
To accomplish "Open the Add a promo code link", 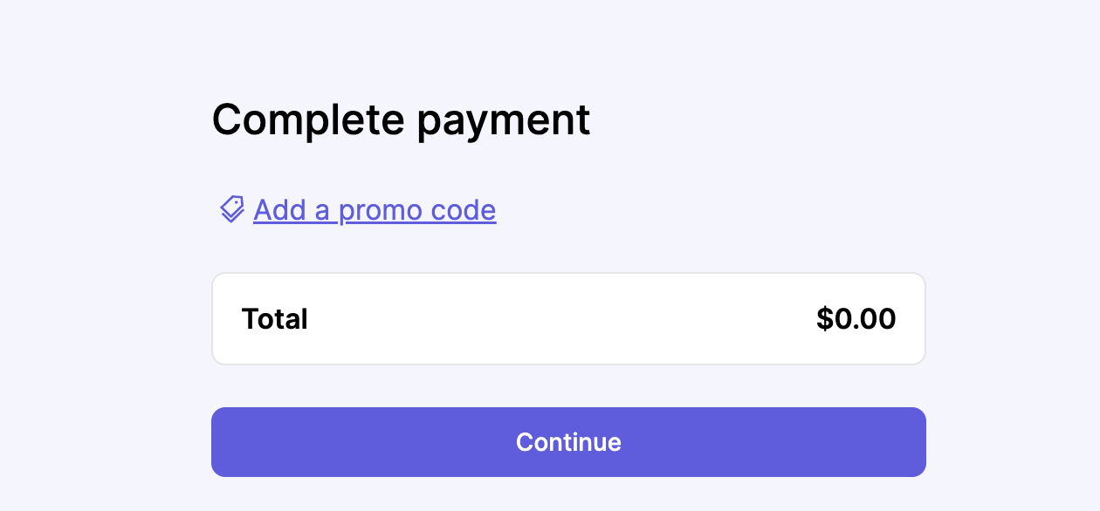I will pyautogui.click(x=375, y=210).
